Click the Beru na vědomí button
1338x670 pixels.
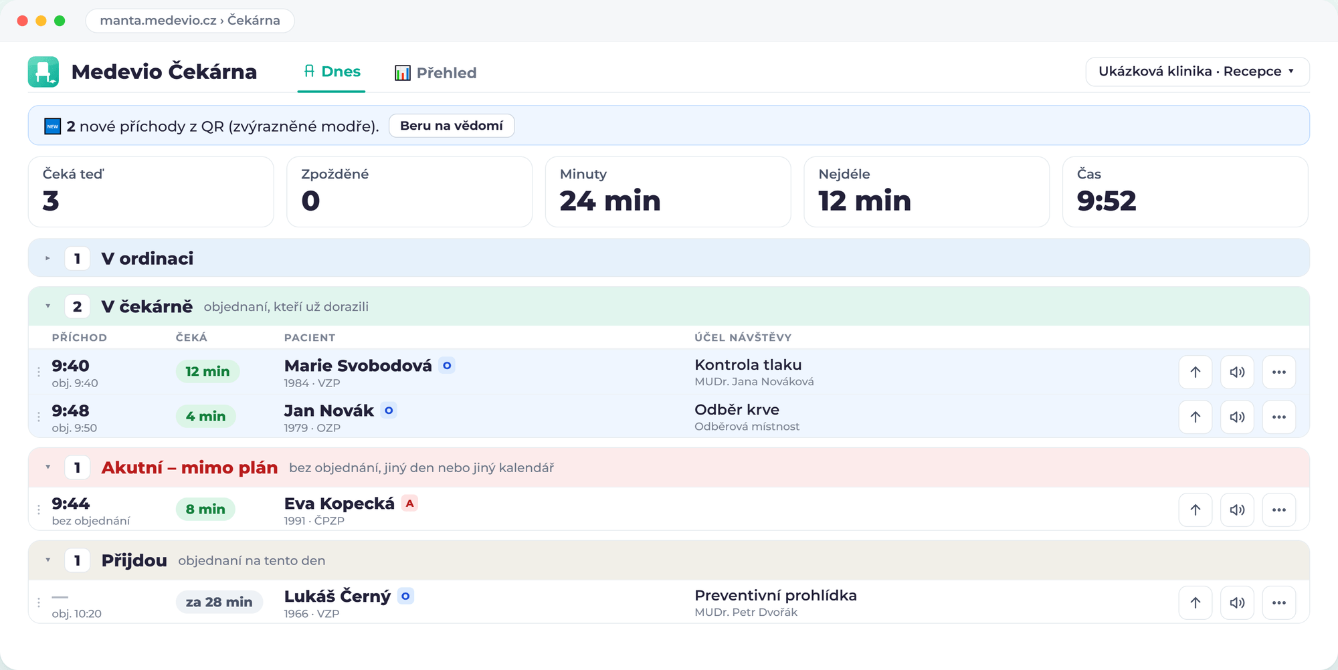pyautogui.click(x=452, y=126)
